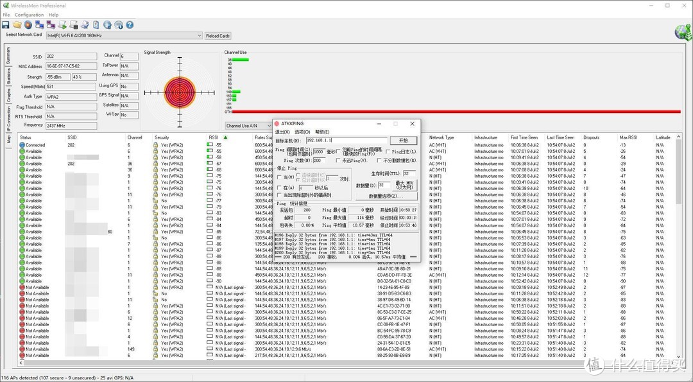This screenshot has width=693, height=382.
Task: Toggle the 当(W) stop-ping checkbox
Action: coord(279,177)
